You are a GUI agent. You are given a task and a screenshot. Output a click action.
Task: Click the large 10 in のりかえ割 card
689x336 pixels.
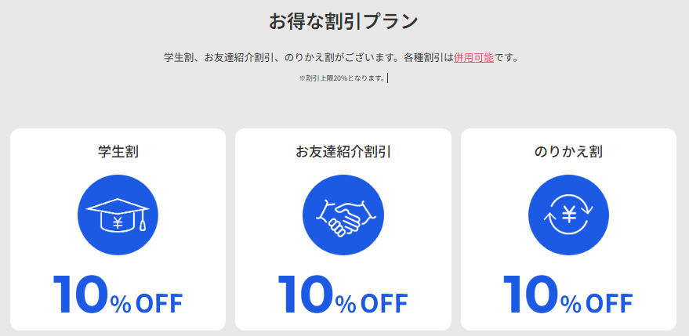tap(531, 294)
